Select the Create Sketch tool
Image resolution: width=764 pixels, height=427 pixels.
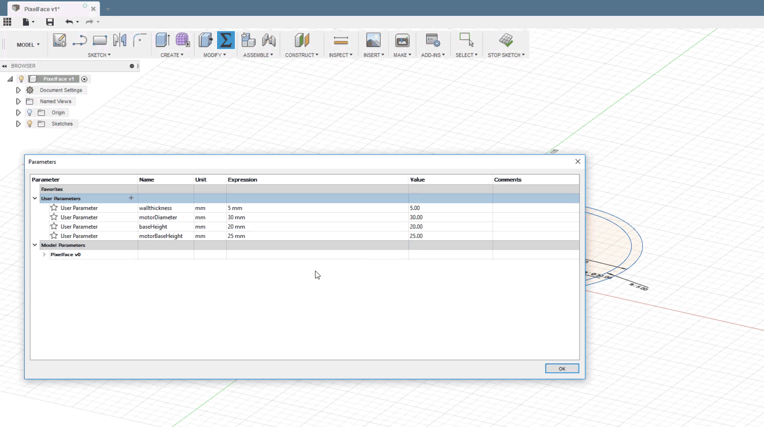[x=59, y=41]
